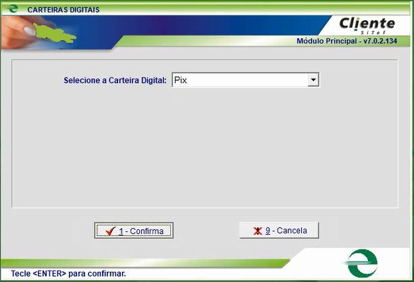Viewport: 414px width, 282px height.
Task: Click the large green 'e' logo at bottom right
Action: pos(362,264)
